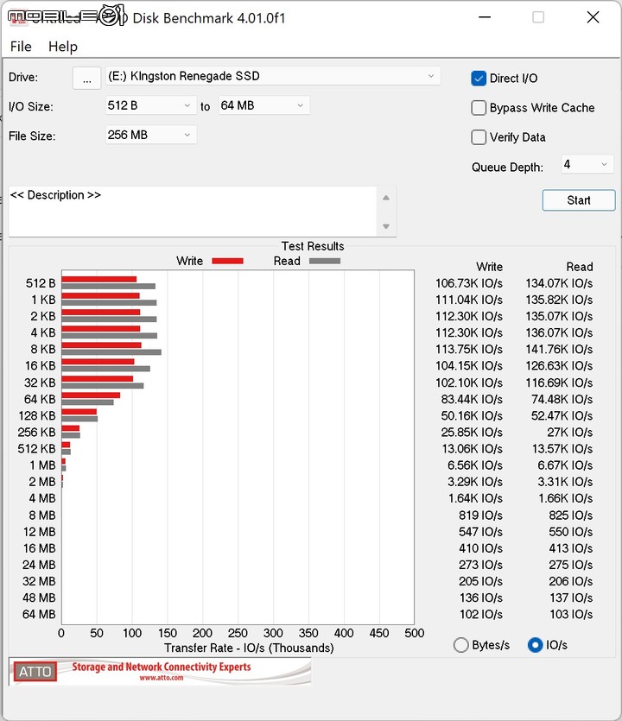Click the 64 KB write value 83.44K IO/s
The image size is (622, 721).
472,399
